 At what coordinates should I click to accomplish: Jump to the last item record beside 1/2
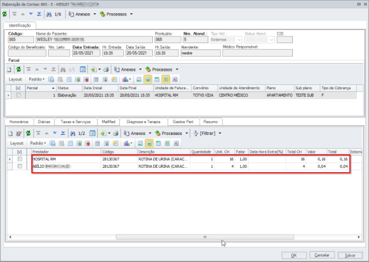[x=63, y=133]
